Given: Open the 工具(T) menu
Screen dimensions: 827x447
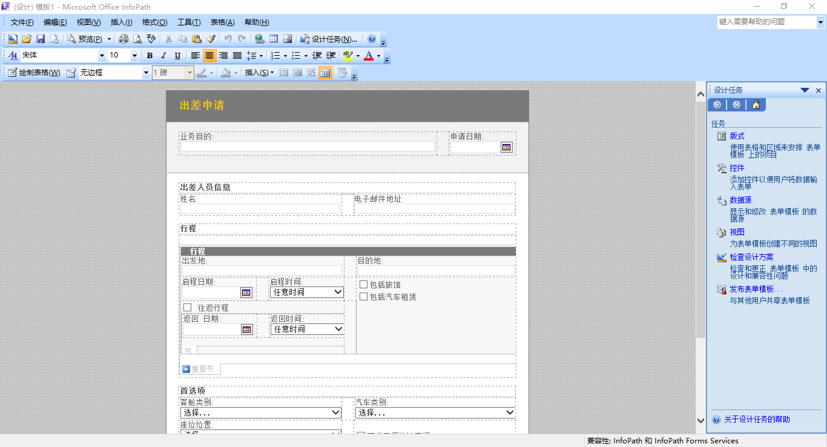Looking at the screenshot, I should [189, 22].
